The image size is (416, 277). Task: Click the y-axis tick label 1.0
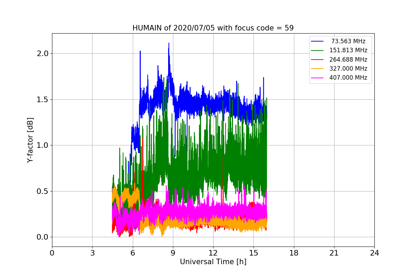[x=43, y=145]
